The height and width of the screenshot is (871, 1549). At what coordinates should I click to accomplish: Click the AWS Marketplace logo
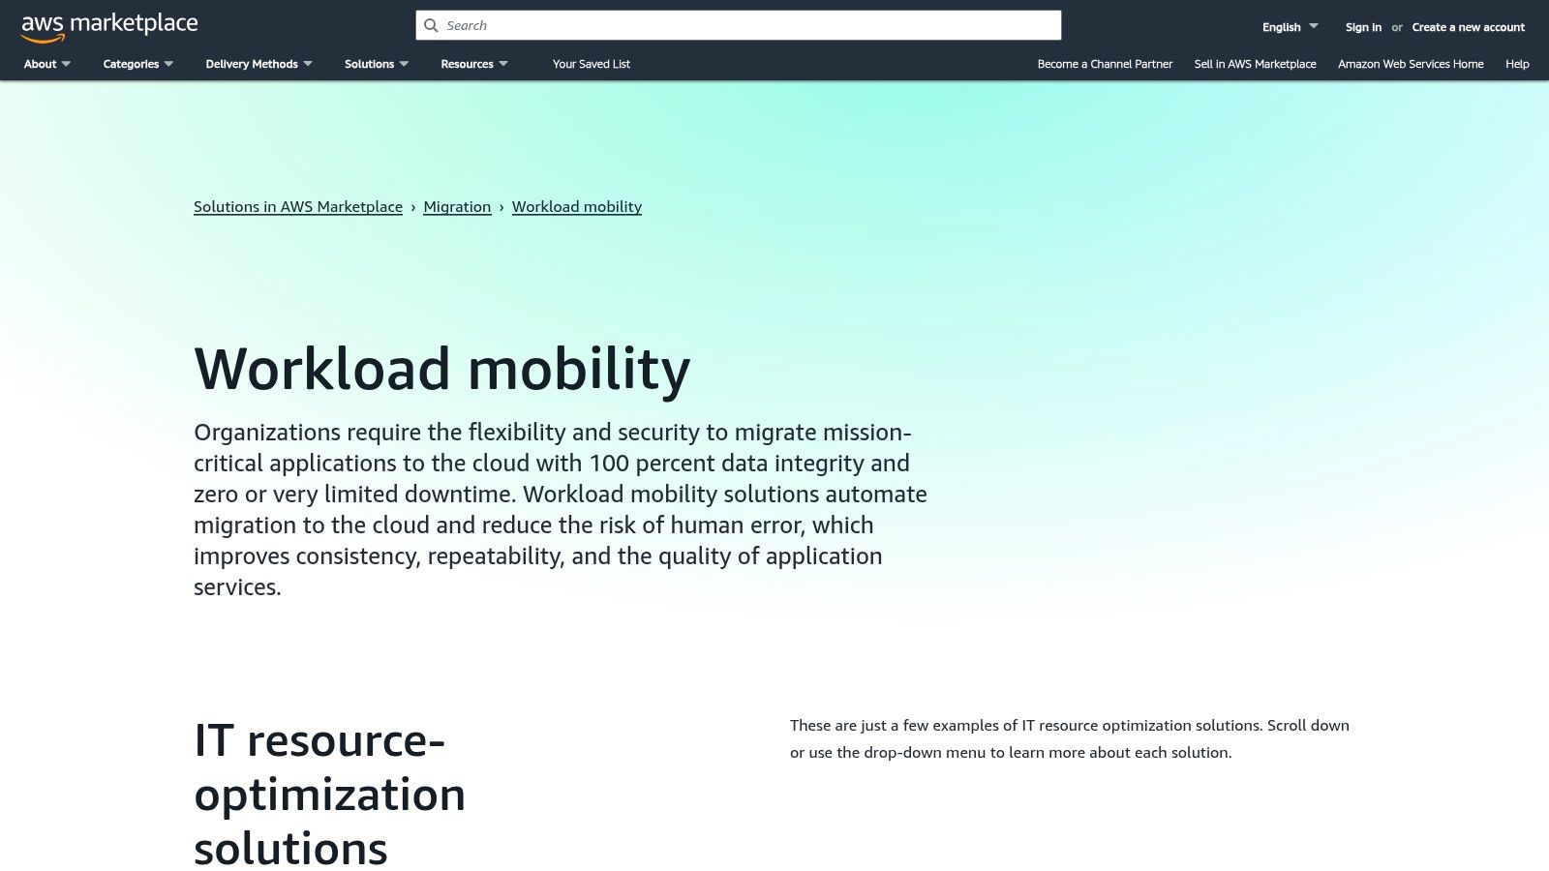point(108,24)
